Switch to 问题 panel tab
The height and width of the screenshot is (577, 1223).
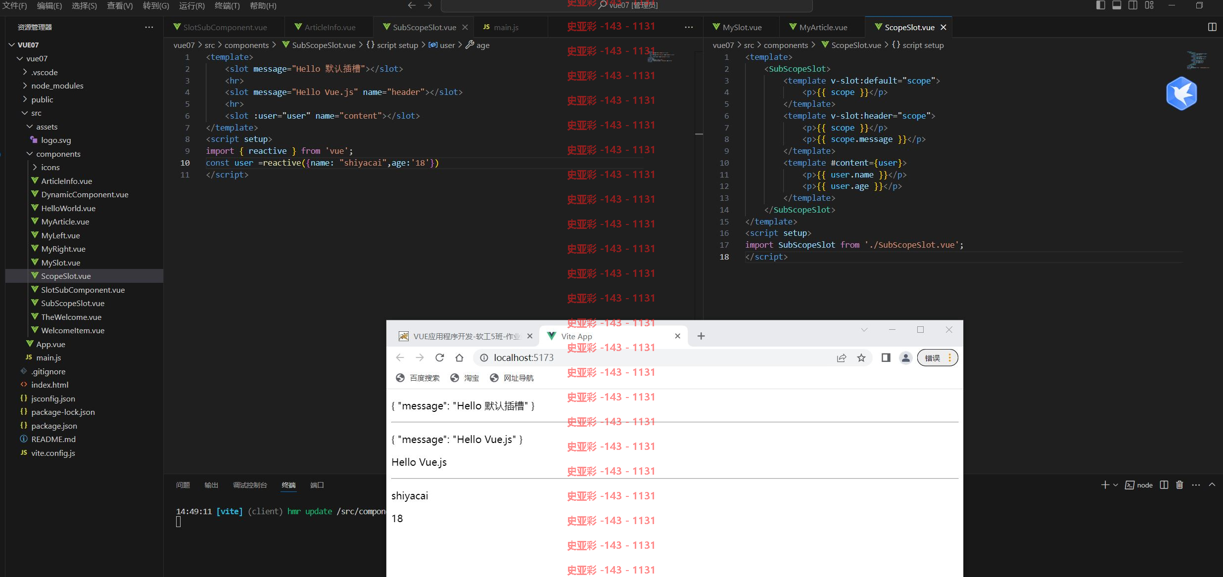183,485
